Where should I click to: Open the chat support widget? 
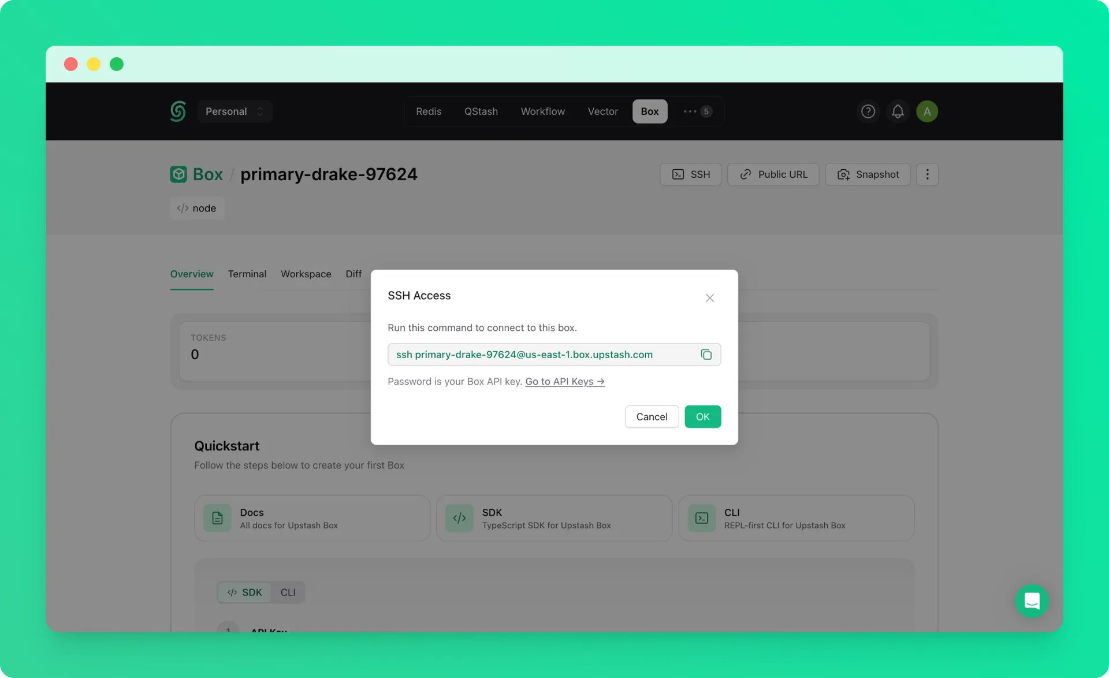point(1032,601)
